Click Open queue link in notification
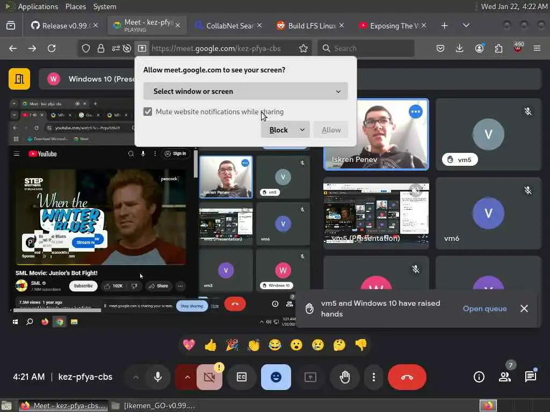 click(485, 308)
